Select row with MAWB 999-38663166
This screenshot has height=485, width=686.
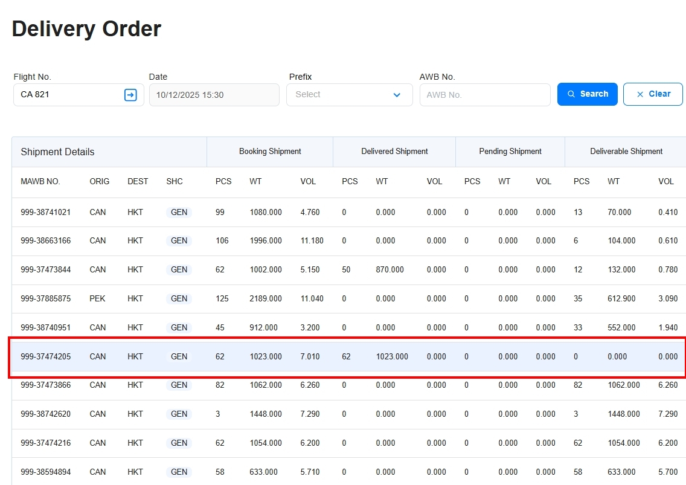(x=46, y=240)
